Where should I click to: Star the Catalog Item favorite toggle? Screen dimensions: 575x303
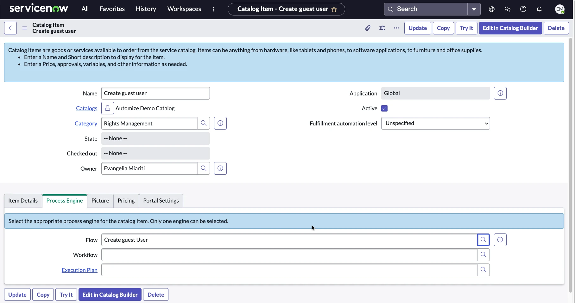tap(334, 9)
